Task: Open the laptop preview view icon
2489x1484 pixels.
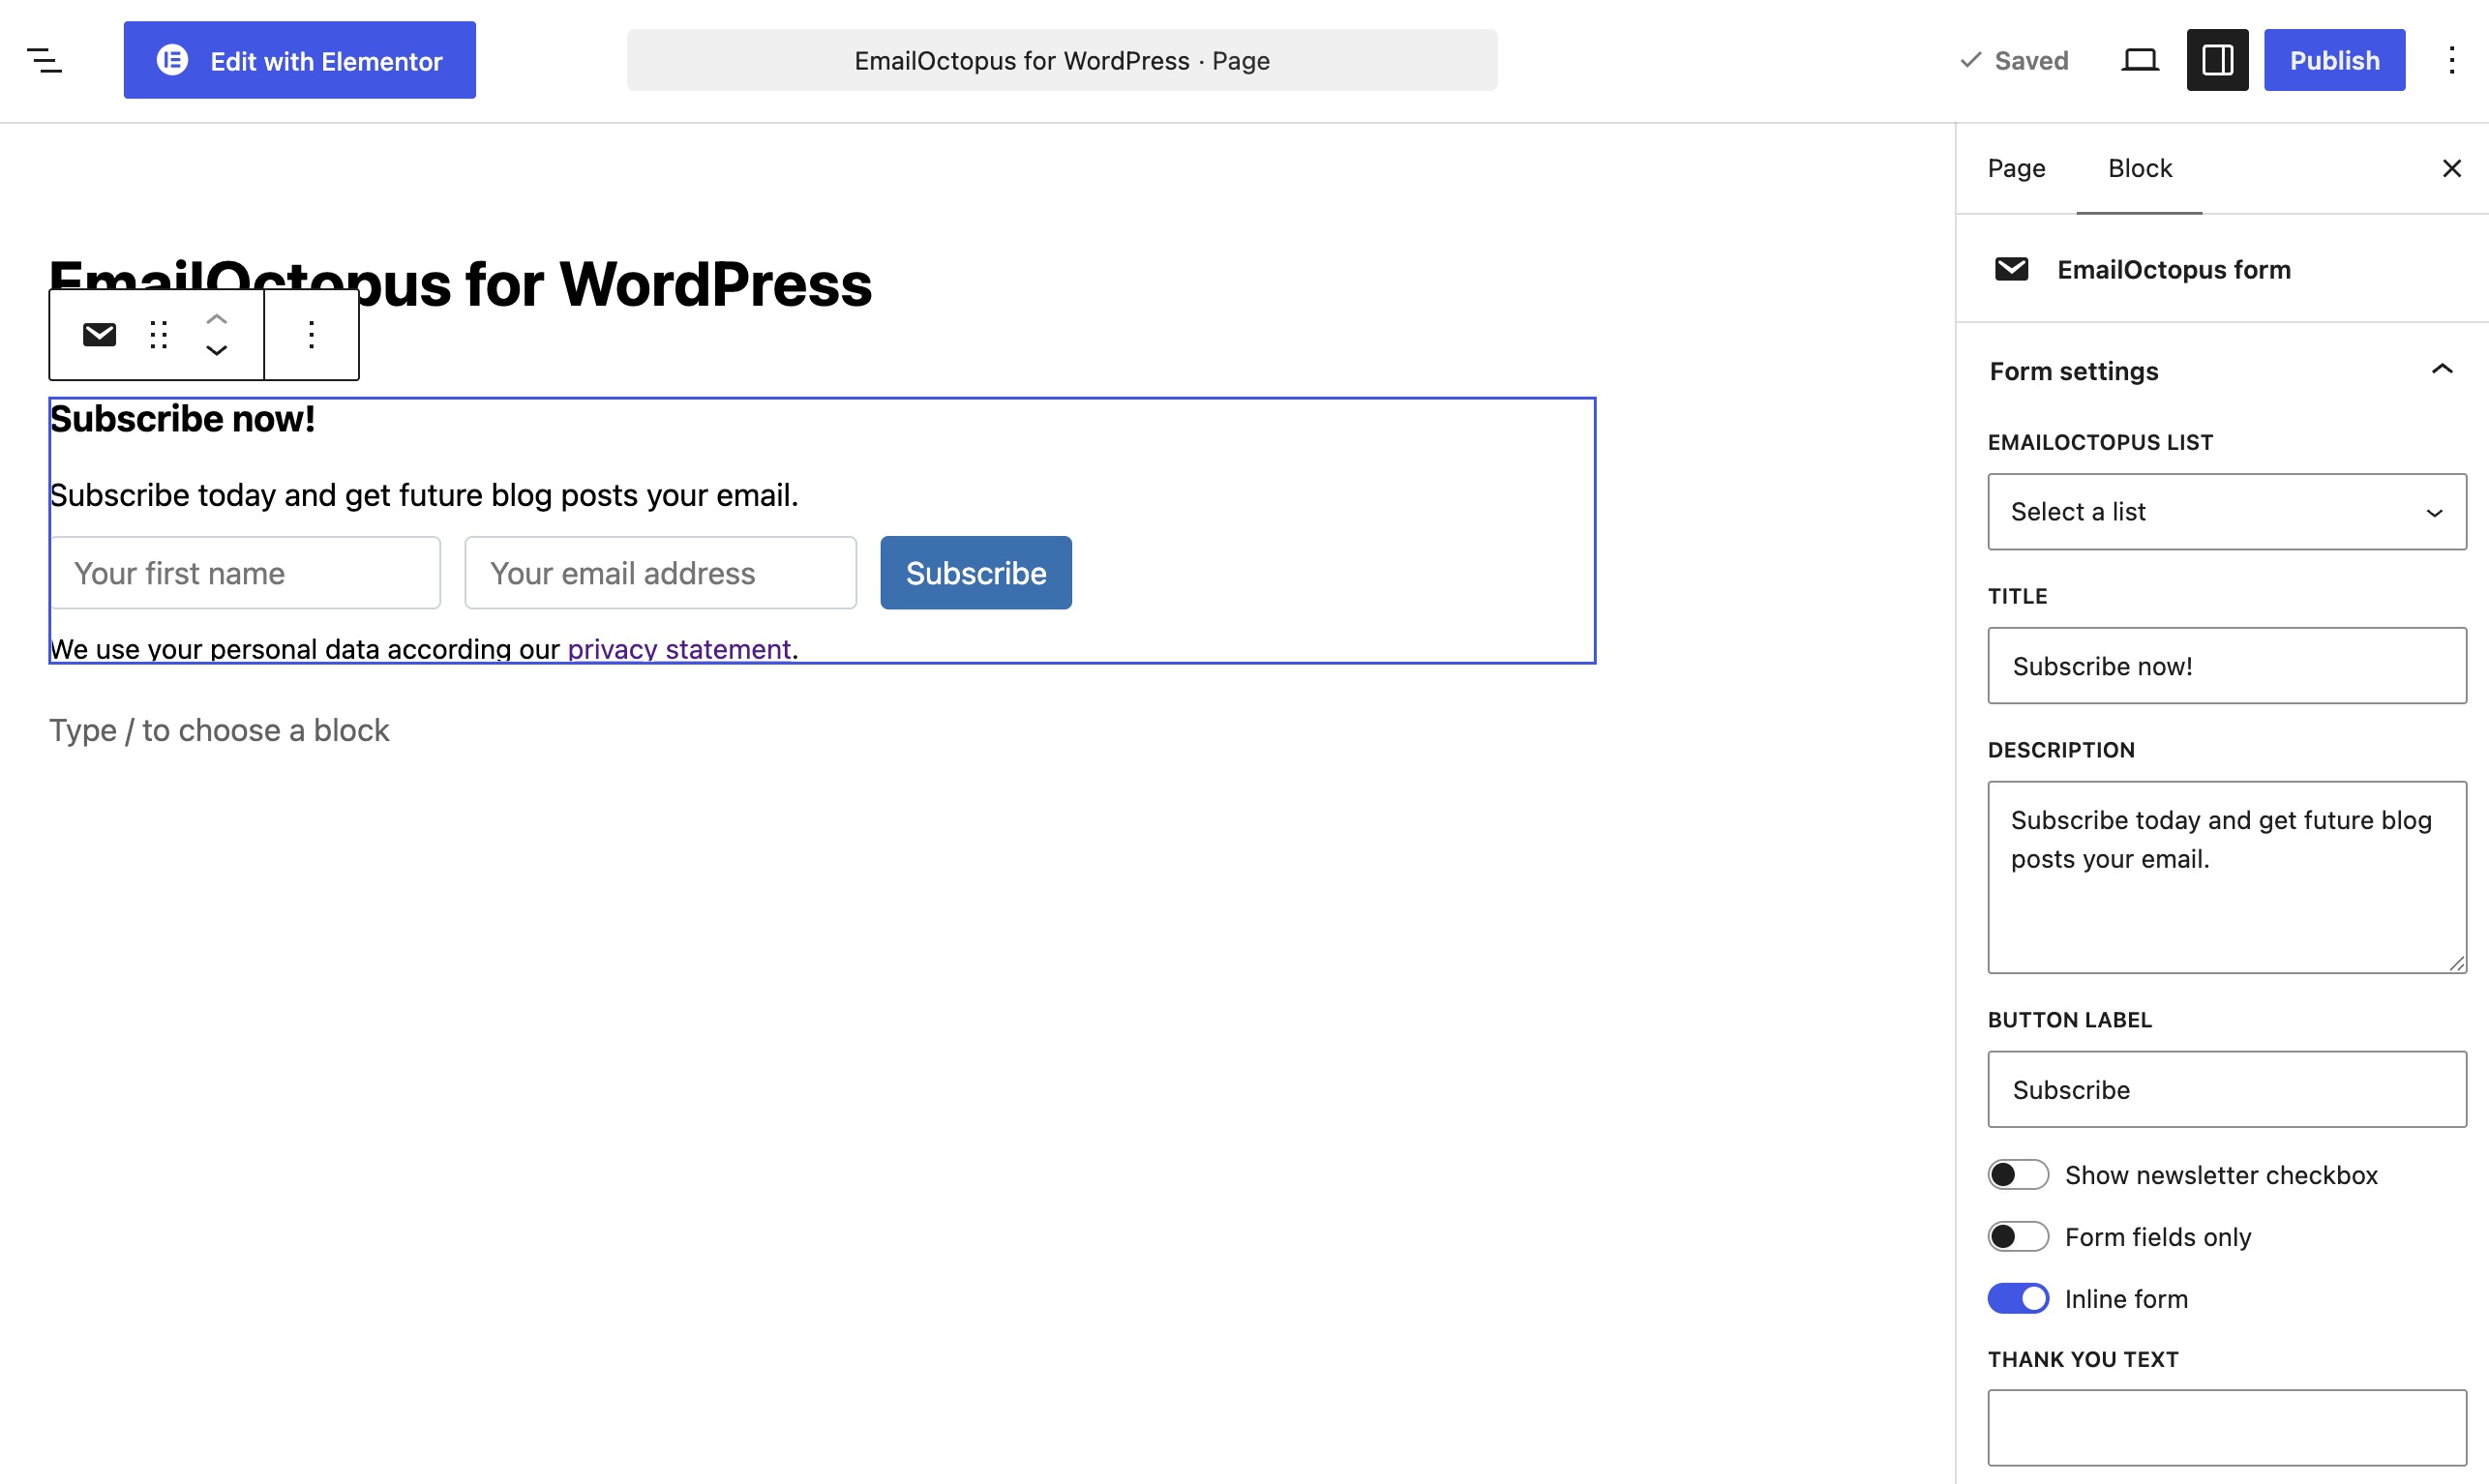Action: [2139, 60]
